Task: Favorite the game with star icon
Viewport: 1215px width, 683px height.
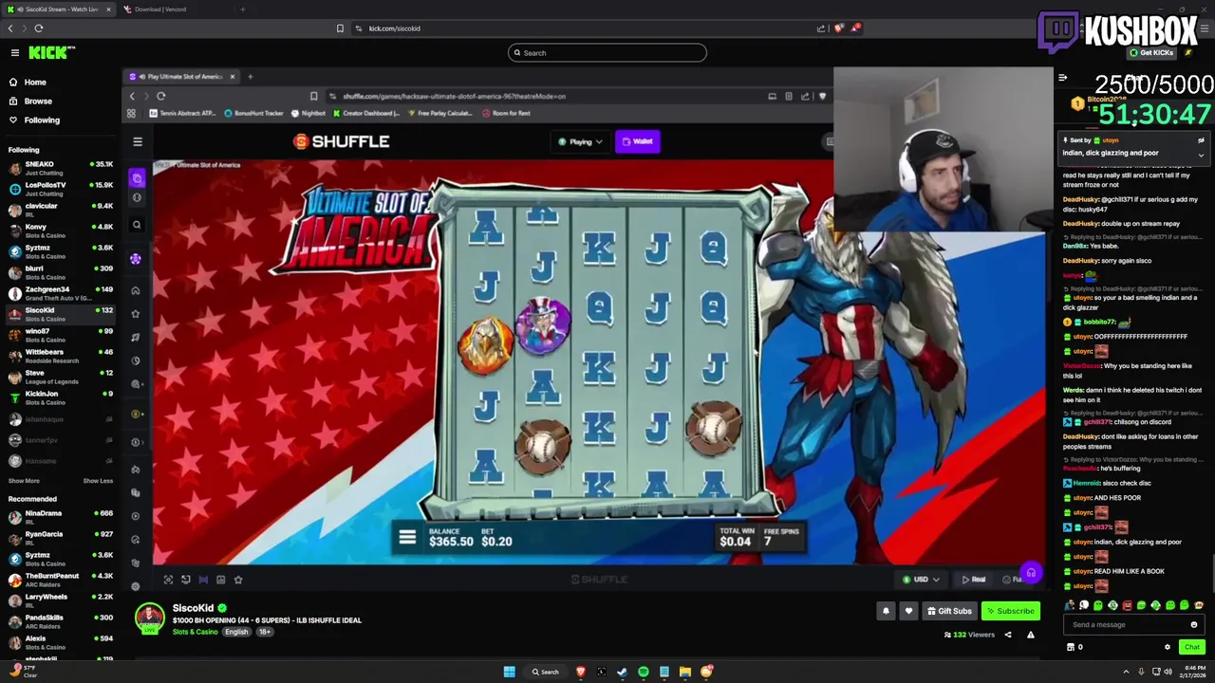Action: (x=238, y=580)
